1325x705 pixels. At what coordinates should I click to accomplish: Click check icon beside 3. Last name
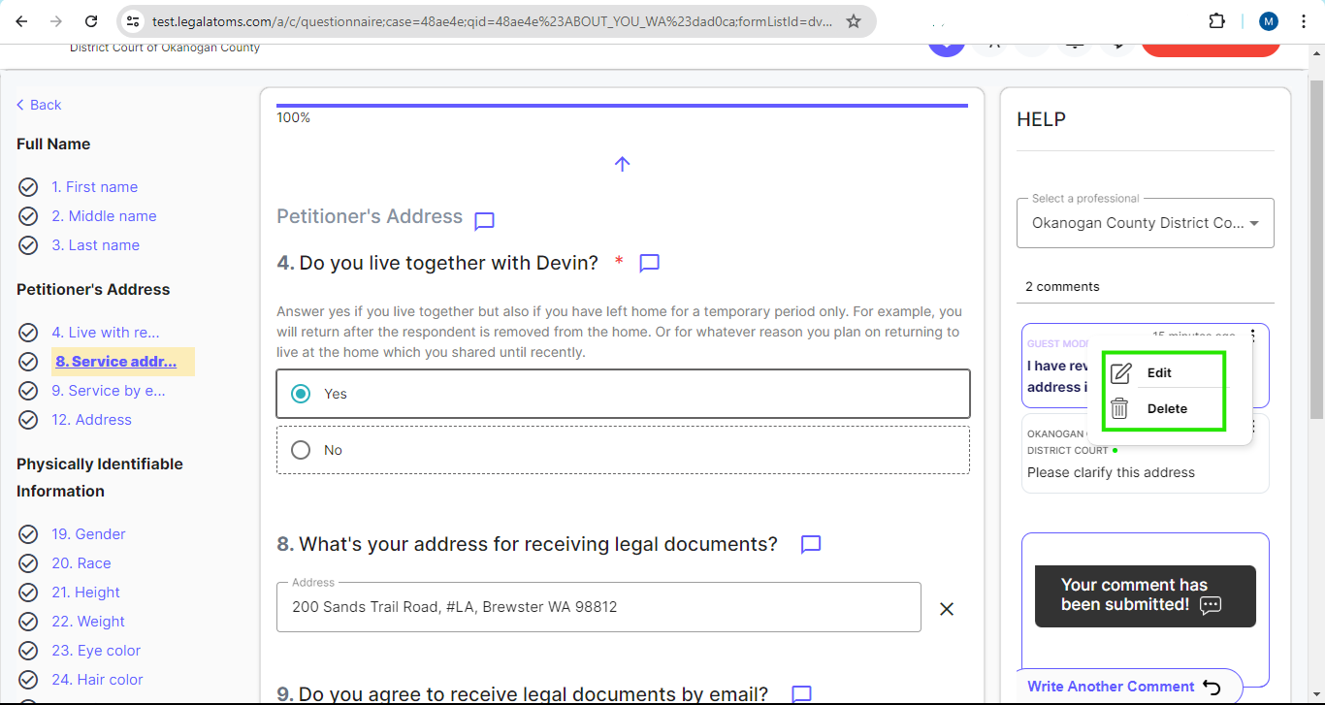pos(28,245)
